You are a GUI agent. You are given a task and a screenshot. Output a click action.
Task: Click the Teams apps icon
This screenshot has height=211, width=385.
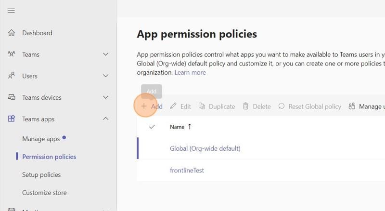[x=11, y=119]
